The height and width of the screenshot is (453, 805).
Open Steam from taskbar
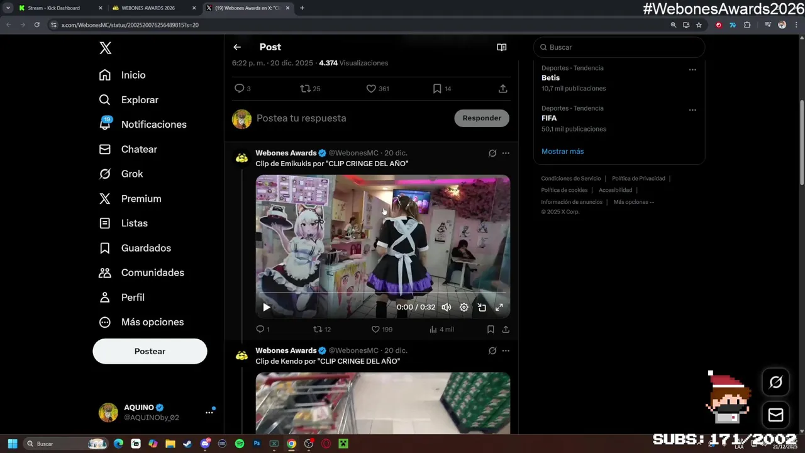(x=187, y=444)
